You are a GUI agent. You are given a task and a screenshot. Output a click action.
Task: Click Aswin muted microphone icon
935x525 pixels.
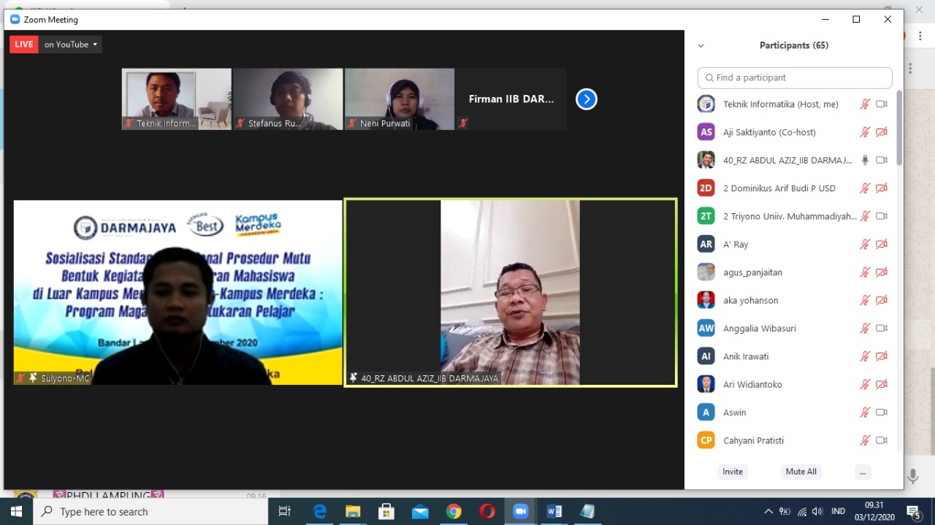pos(865,413)
